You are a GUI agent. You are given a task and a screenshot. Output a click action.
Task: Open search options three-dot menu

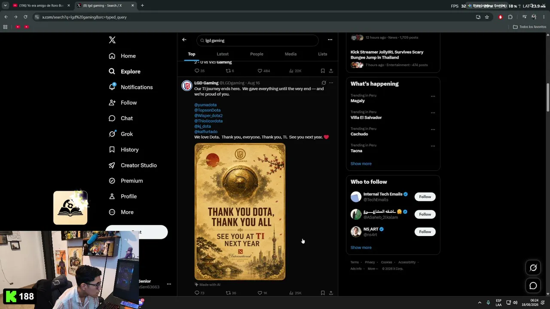330,40
